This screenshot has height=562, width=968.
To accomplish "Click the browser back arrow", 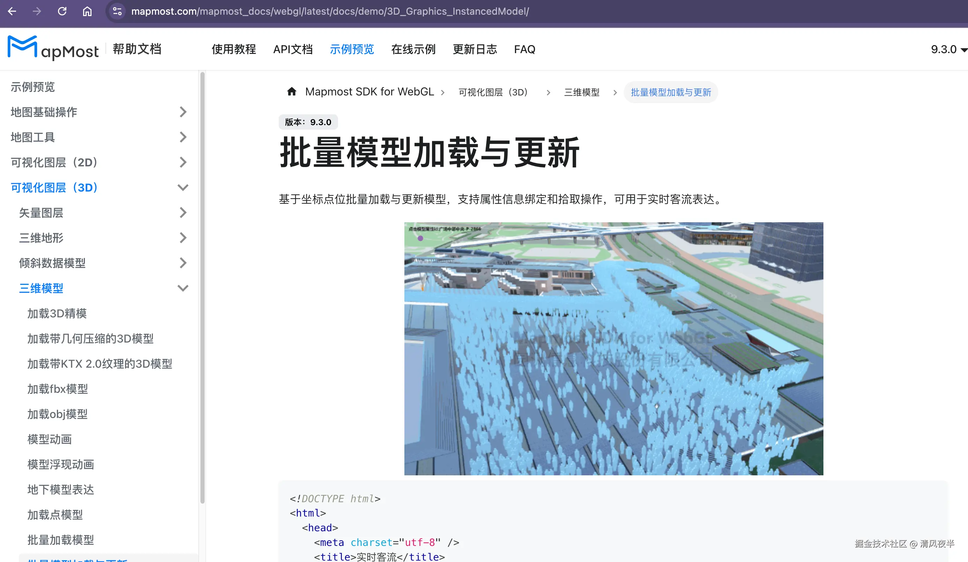I will (x=12, y=11).
